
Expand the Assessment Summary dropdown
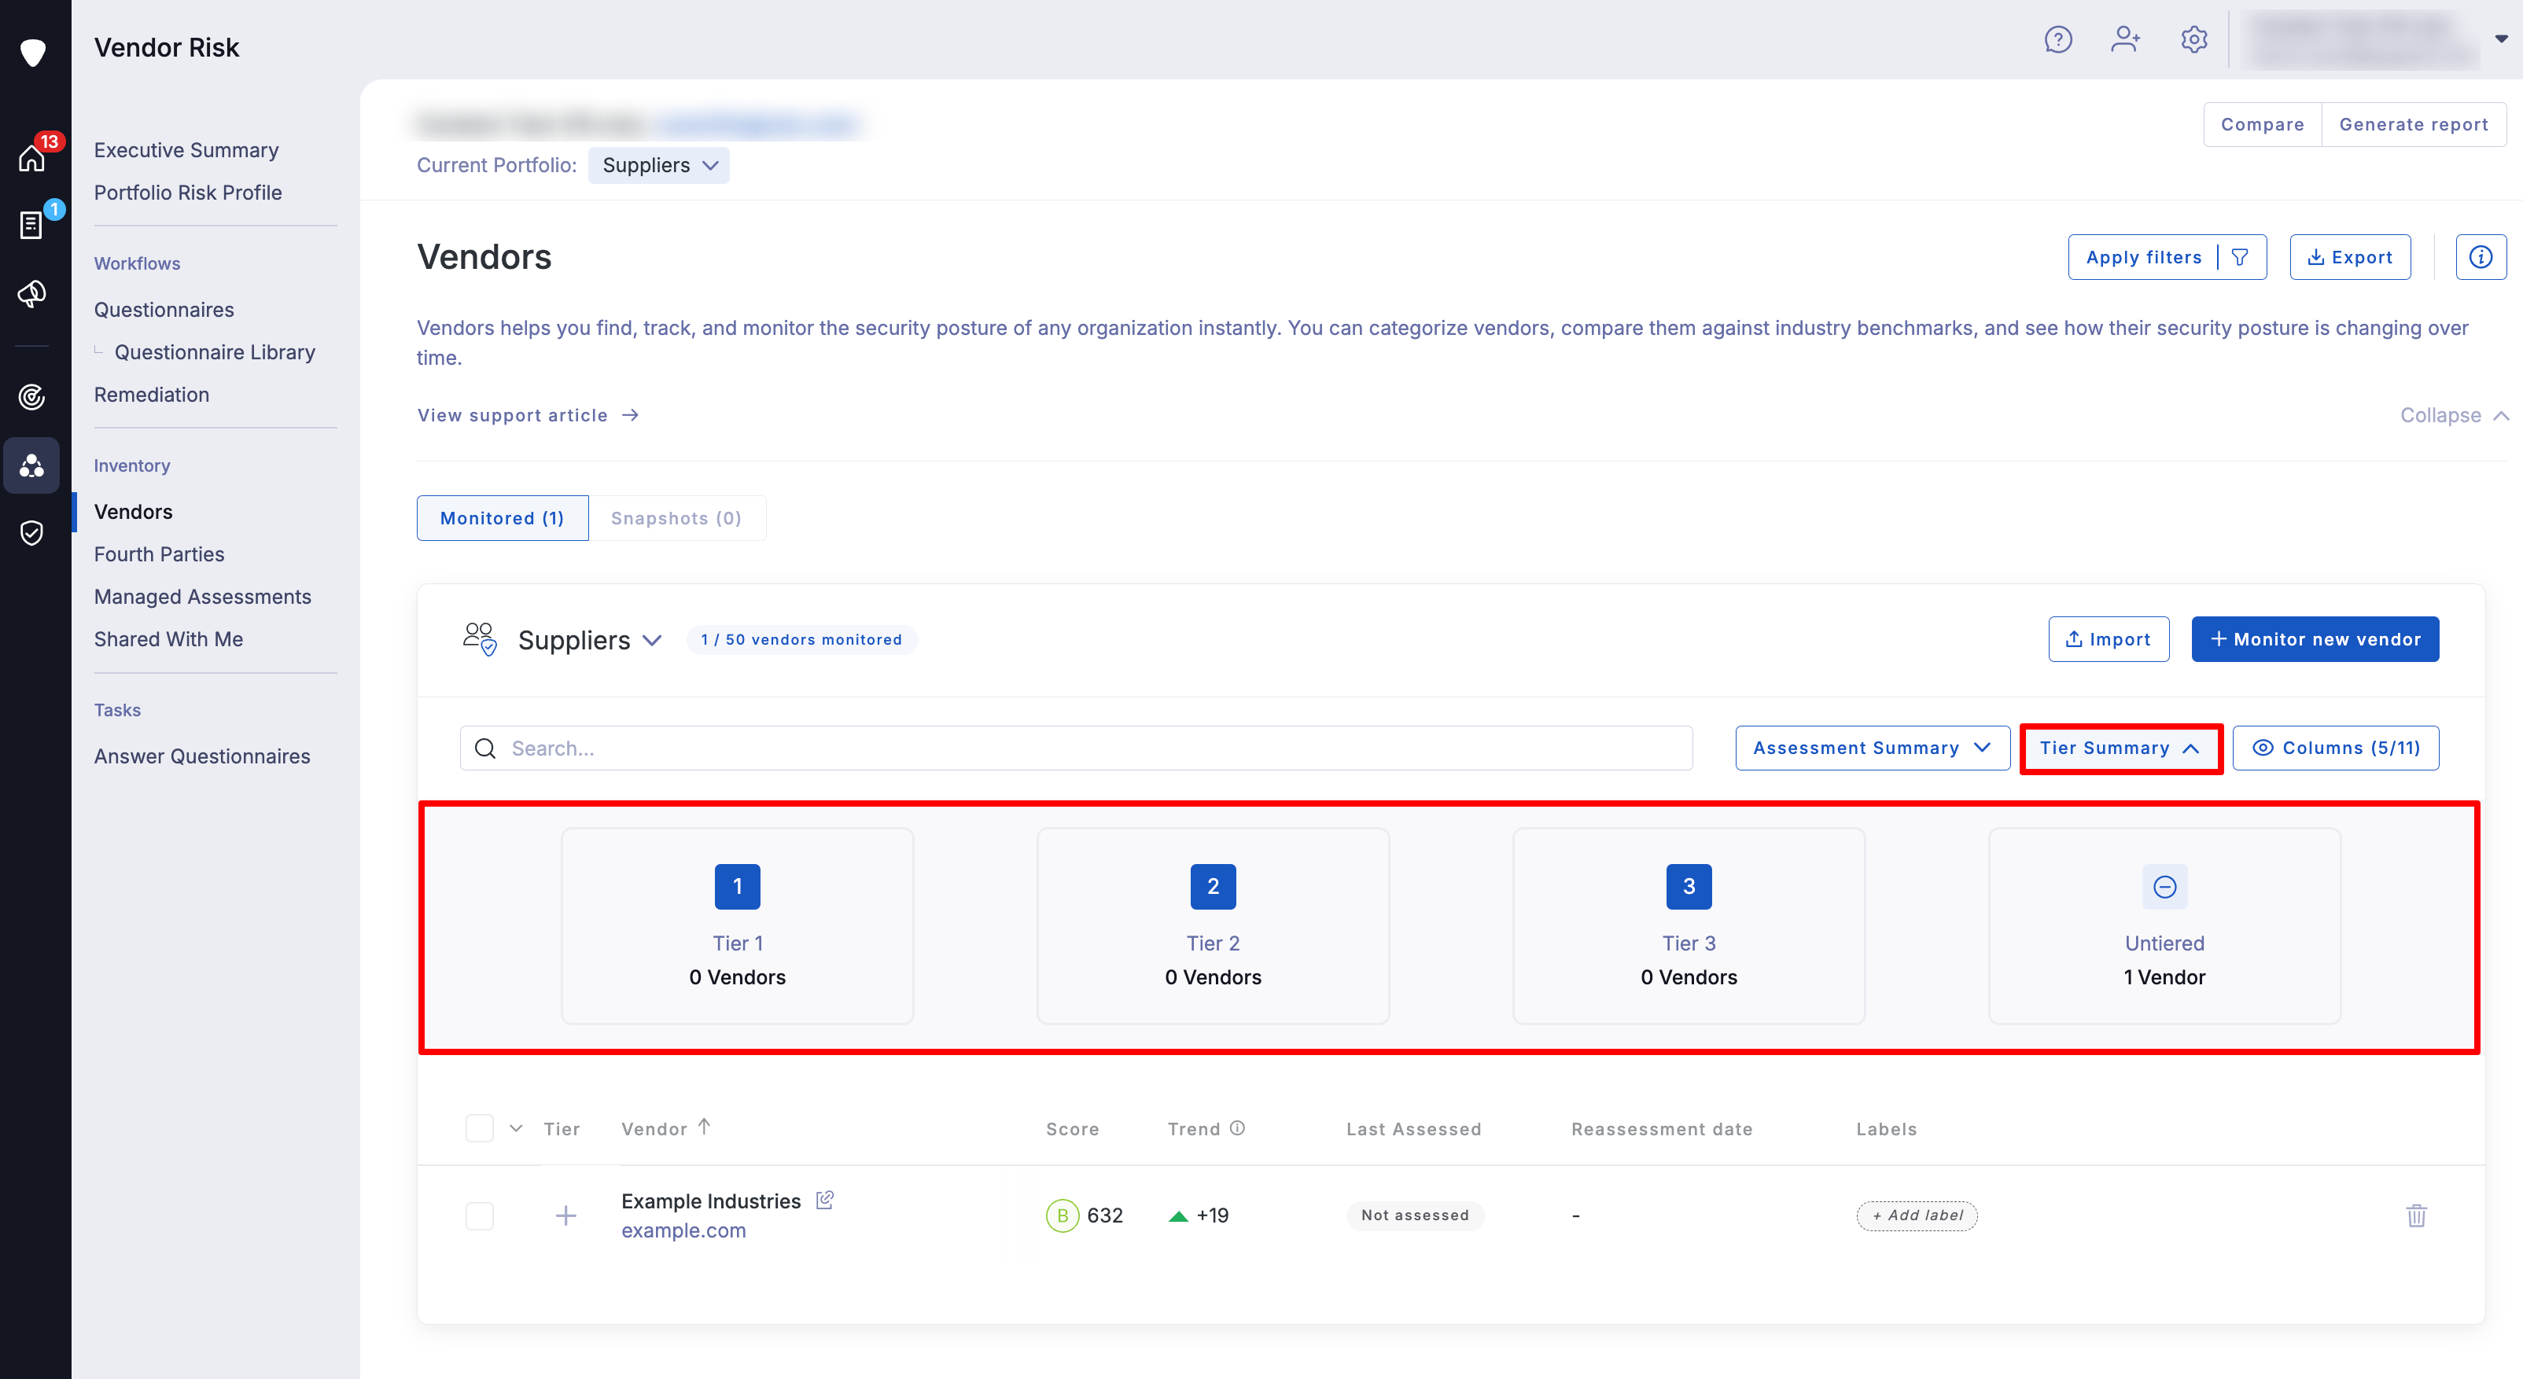(x=1872, y=748)
